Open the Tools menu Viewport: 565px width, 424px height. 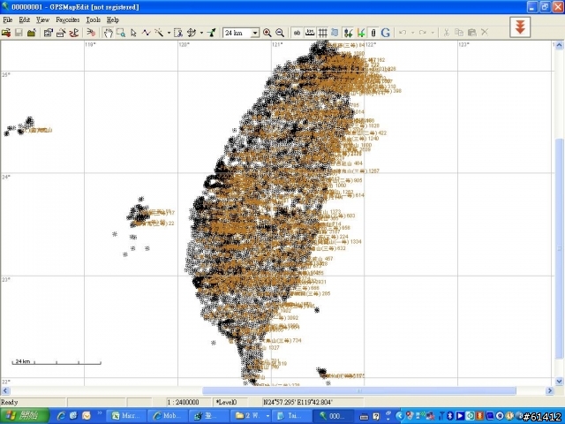[x=93, y=19]
